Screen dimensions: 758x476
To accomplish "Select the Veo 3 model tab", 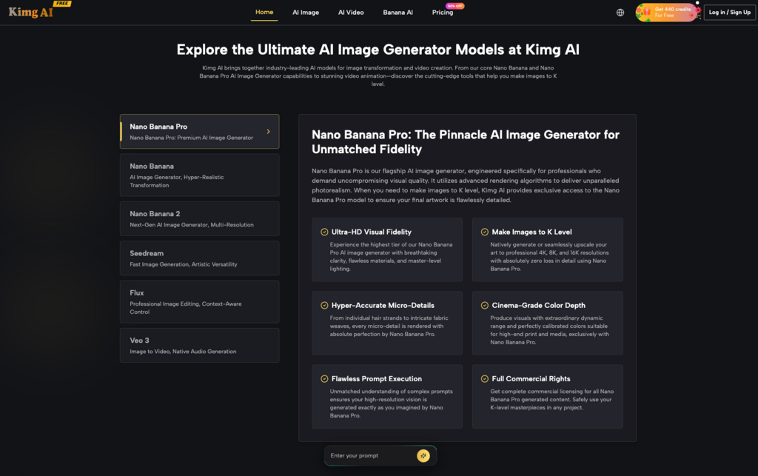I will [x=200, y=345].
